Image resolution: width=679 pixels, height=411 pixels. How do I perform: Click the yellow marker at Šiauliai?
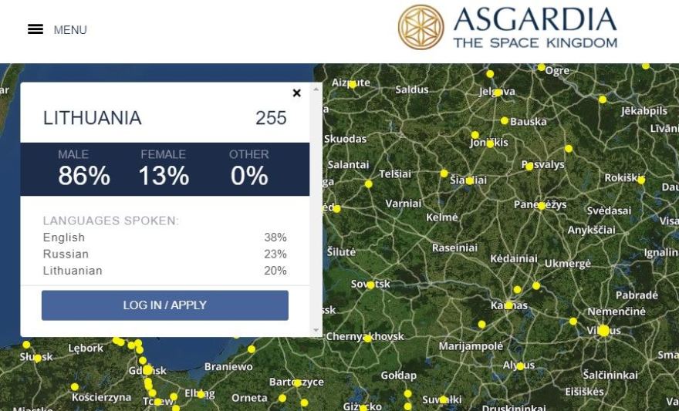(x=470, y=181)
